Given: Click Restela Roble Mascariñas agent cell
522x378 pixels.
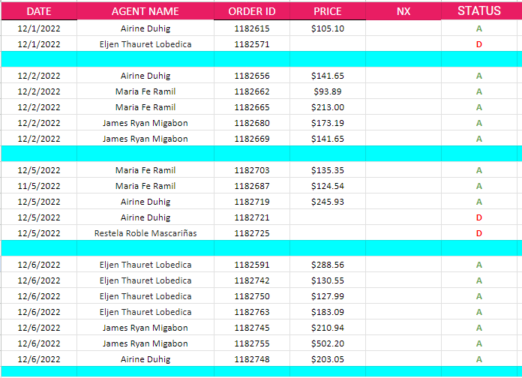Looking at the screenshot, I should coord(145,233).
